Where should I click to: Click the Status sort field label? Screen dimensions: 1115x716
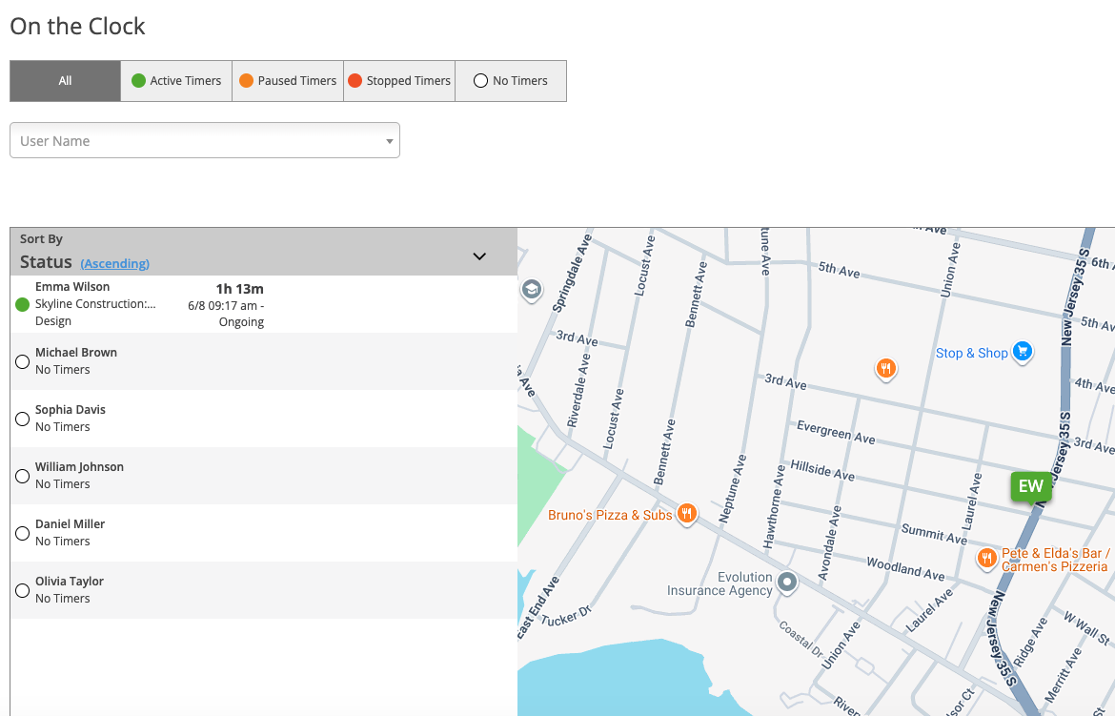(46, 262)
